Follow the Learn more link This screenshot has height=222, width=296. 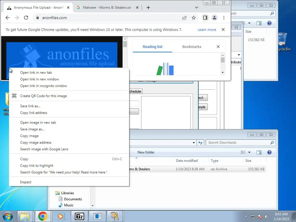coord(207,30)
